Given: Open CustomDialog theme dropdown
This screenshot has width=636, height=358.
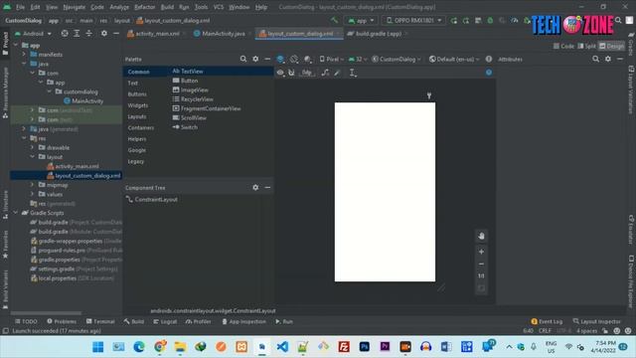Looking at the screenshot, I should click(x=397, y=60).
